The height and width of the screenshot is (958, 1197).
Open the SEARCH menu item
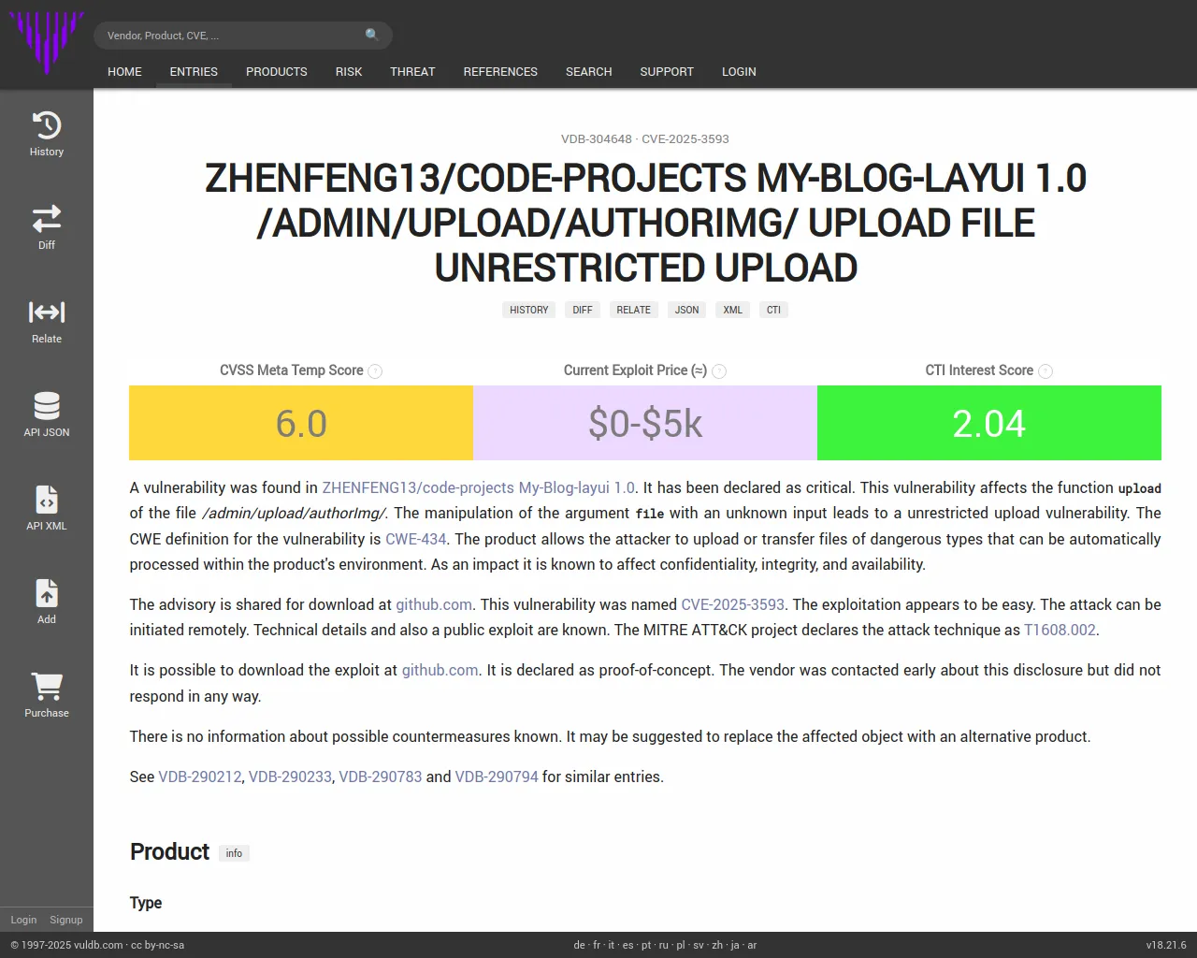[589, 71]
